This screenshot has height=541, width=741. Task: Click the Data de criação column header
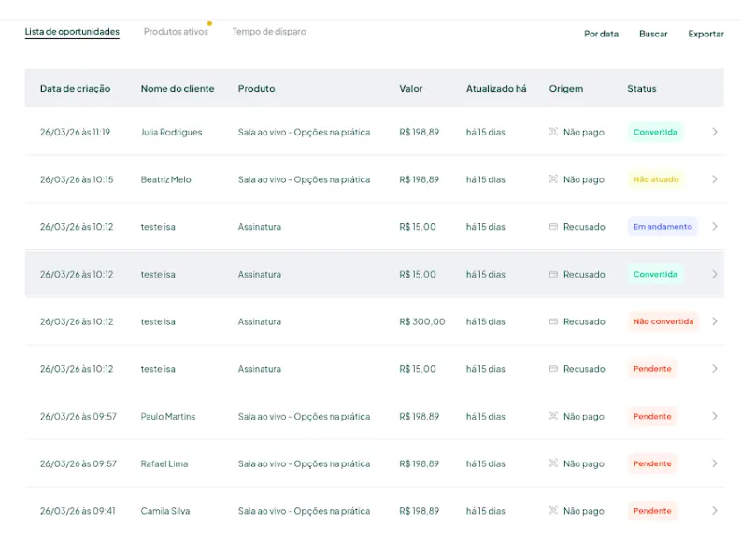(75, 89)
